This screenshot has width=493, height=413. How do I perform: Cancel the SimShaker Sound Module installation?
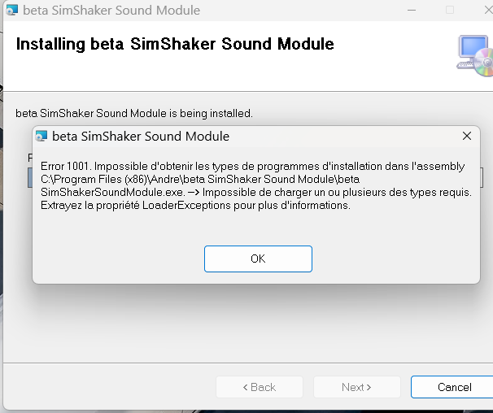tap(454, 387)
